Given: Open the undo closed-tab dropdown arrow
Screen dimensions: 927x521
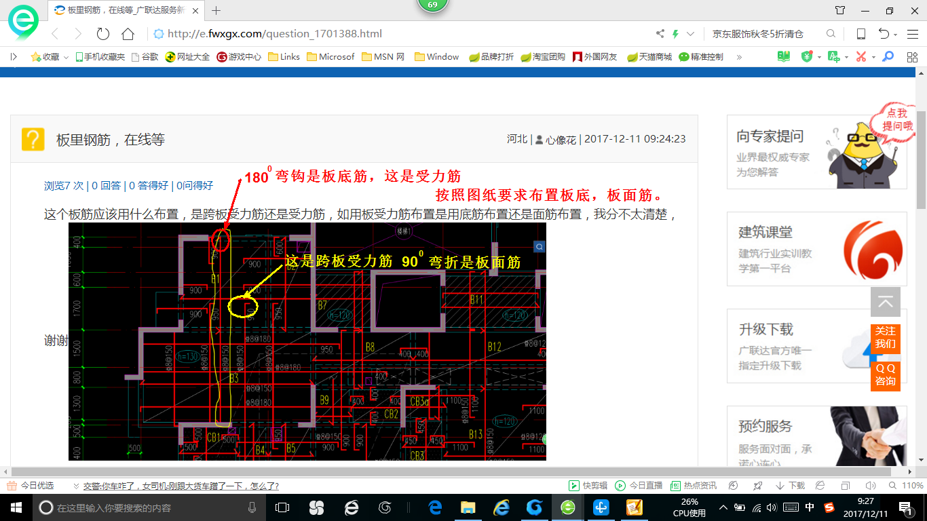Looking at the screenshot, I should click(896, 35).
